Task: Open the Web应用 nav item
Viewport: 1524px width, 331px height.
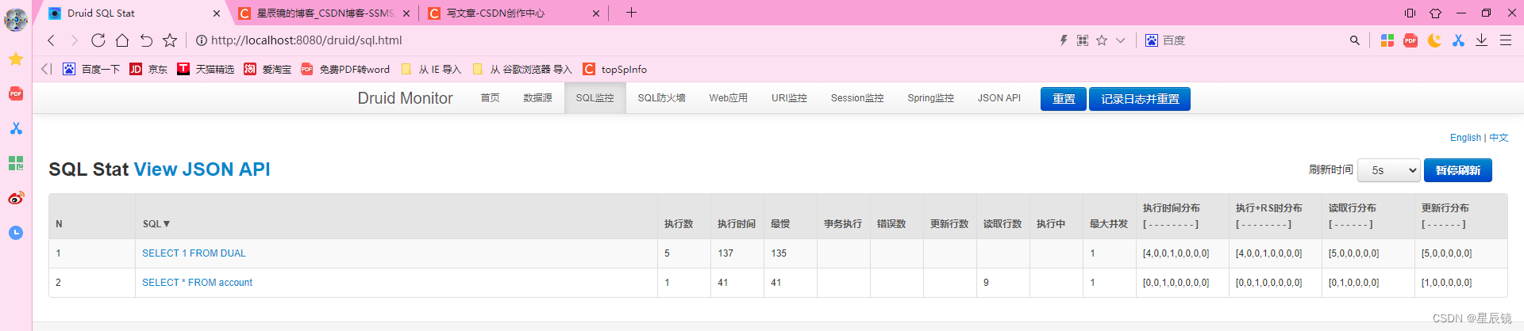Action: click(x=729, y=98)
